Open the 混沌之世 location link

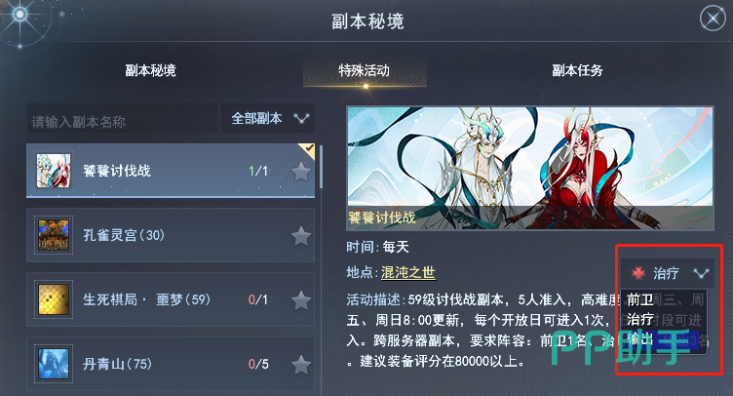click(x=408, y=272)
